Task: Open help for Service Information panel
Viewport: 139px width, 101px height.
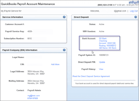Action: pos(64,17)
